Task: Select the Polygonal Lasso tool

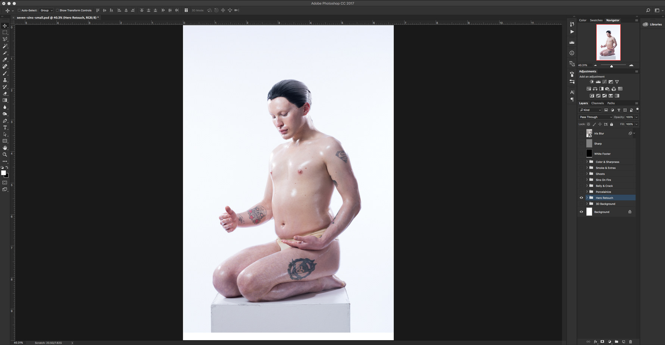Action: (x=5, y=39)
